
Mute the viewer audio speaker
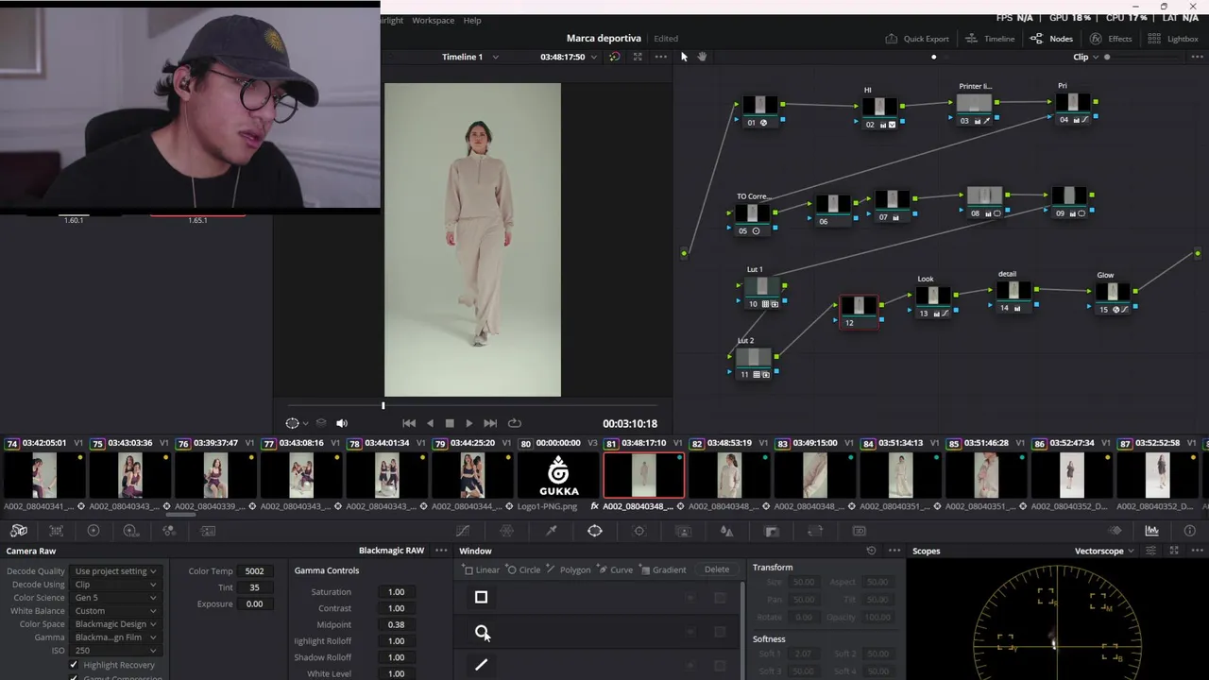(342, 423)
